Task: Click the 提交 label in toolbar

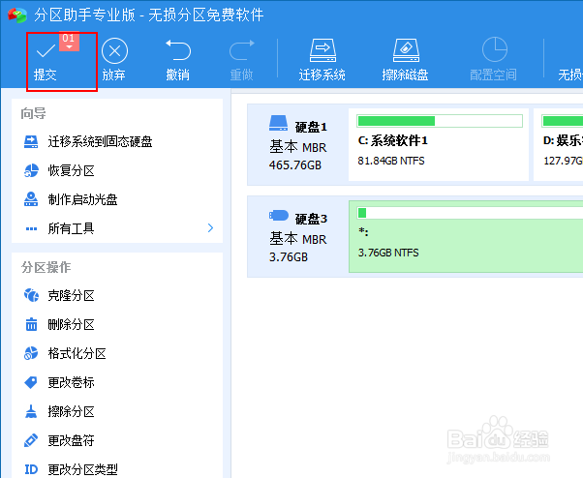Action: click(x=45, y=75)
